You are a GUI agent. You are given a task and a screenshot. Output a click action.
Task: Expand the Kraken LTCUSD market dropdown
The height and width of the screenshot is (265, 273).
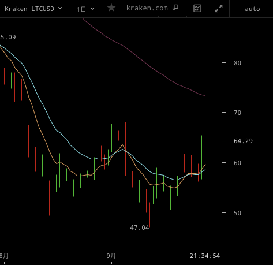33,9
